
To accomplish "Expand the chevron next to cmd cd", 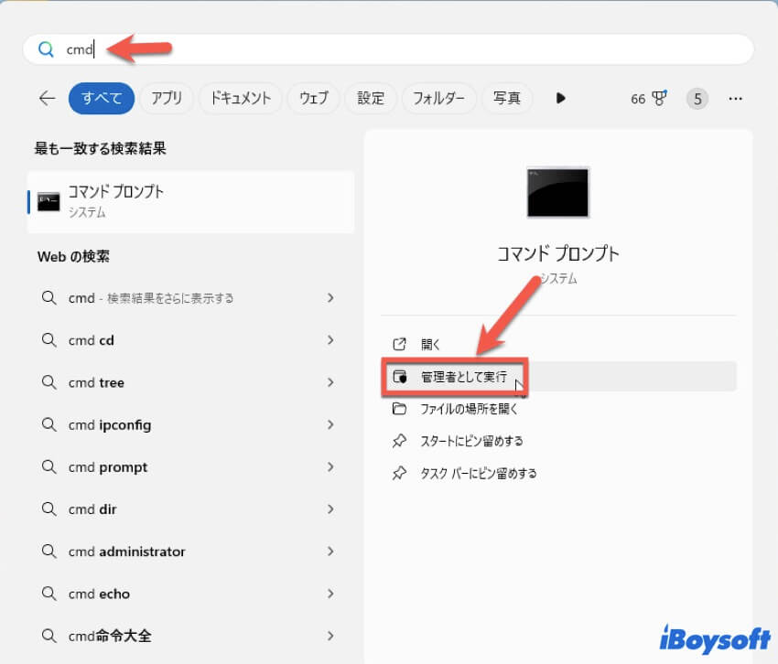I will [x=330, y=340].
